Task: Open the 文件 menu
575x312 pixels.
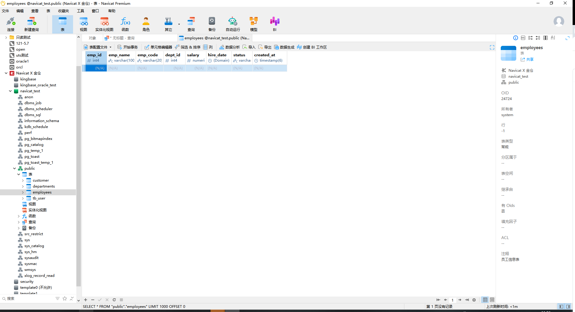Action: [5, 11]
